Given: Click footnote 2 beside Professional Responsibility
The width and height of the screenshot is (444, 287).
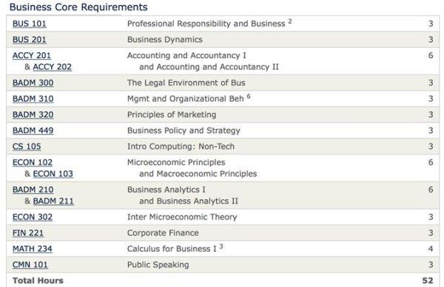Looking at the screenshot, I should pos(290,21).
